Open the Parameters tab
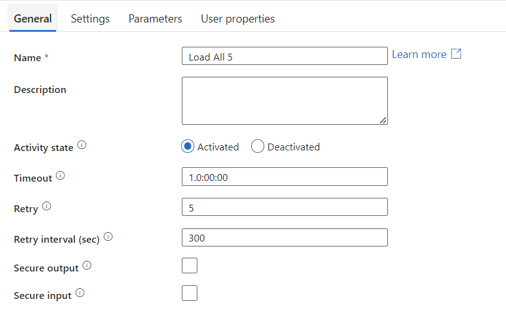This screenshot has width=506, height=317. click(x=155, y=19)
